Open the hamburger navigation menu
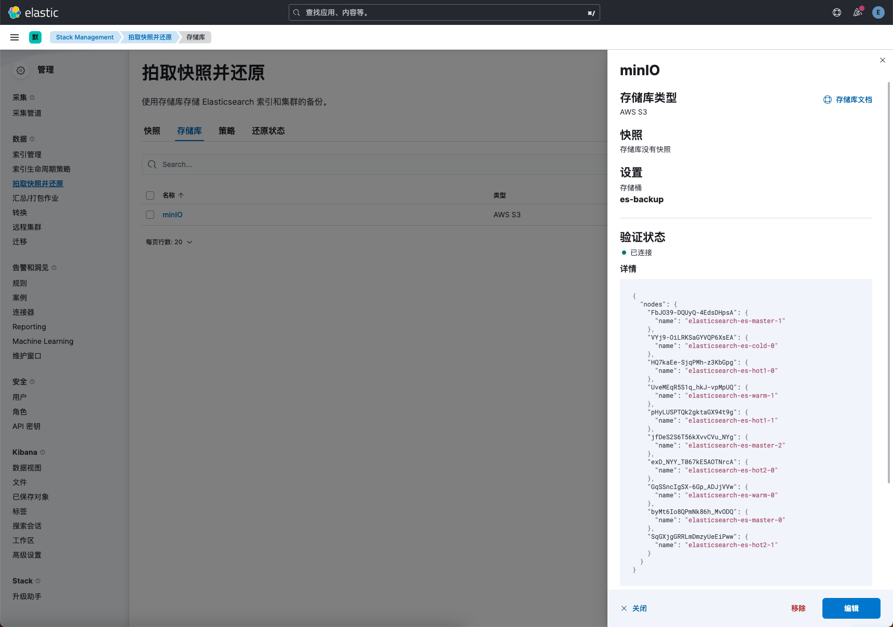Screen dimensions: 893x627 (x=15, y=37)
